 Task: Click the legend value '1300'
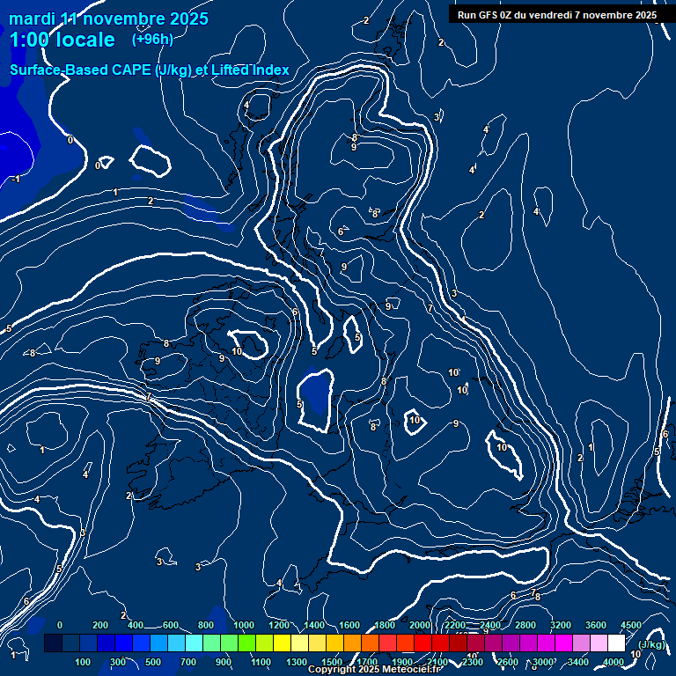[297, 662]
